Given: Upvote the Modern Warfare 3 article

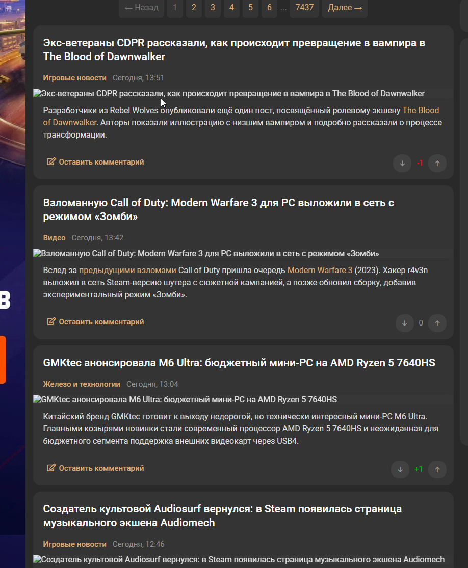Looking at the screenshot, I should click(x=437, y=323).
